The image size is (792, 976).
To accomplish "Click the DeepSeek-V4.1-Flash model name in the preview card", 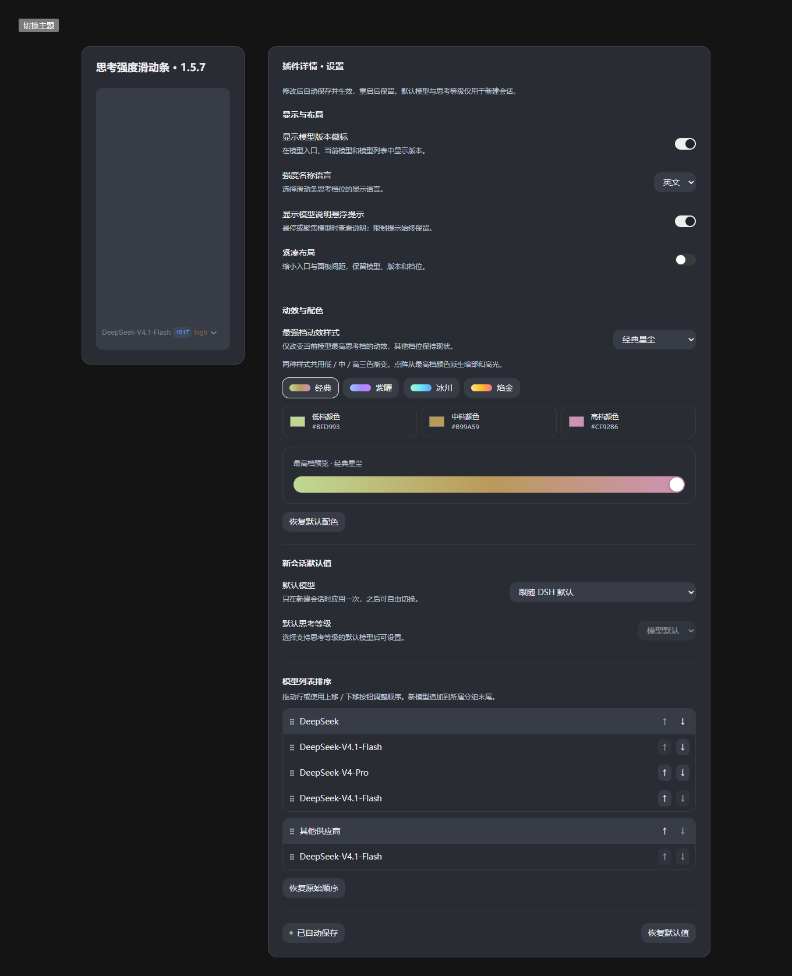I will point(136,333).
